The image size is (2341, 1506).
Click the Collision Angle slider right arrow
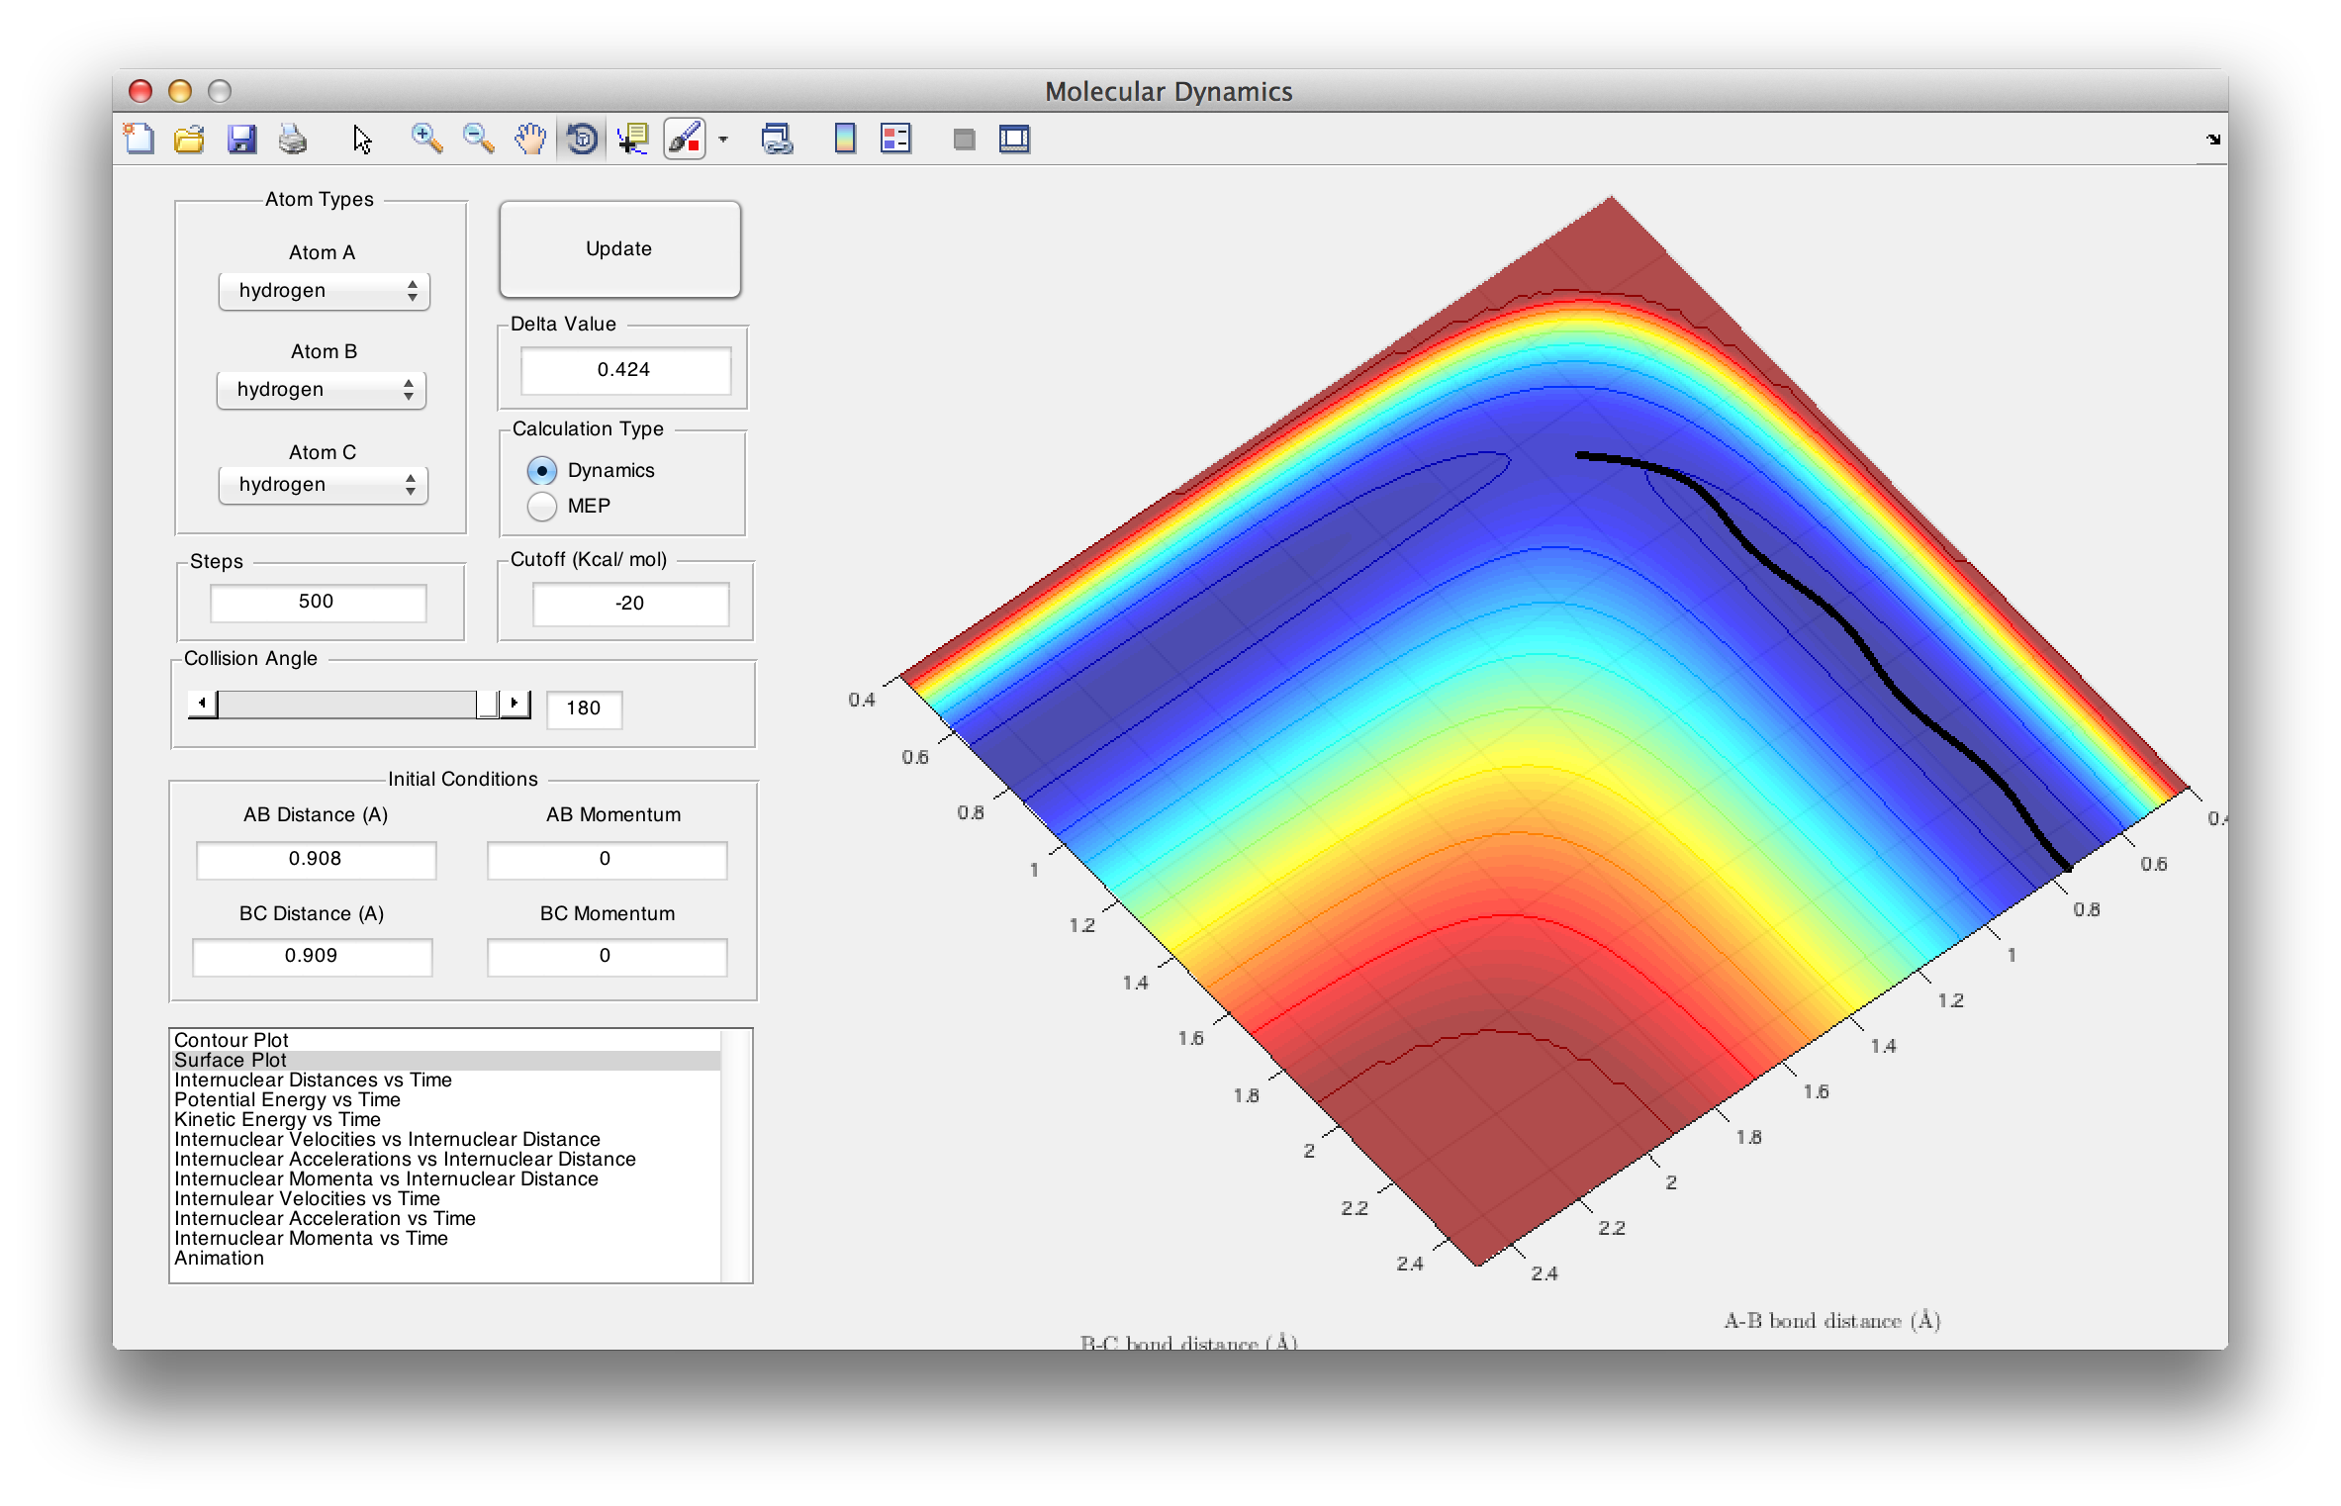515,705
